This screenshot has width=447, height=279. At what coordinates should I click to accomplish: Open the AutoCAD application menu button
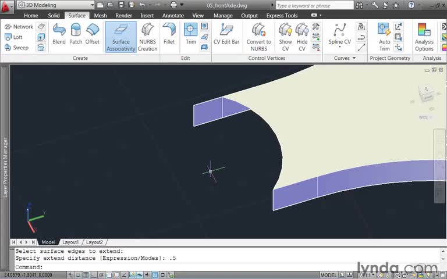coord(7,6)
